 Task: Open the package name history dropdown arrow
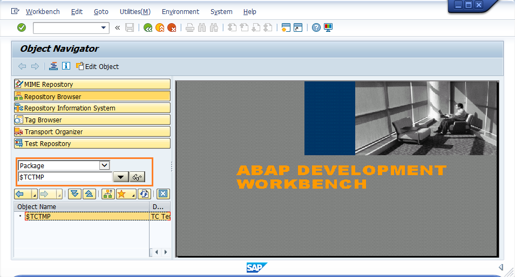click(120, 177)
